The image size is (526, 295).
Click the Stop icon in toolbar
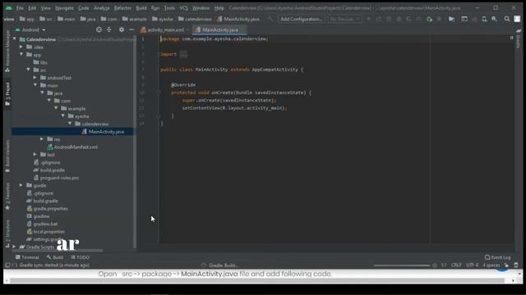[439, 20]
